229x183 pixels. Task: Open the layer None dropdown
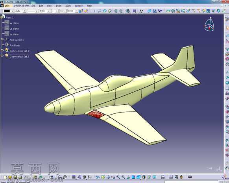(72, 11)
